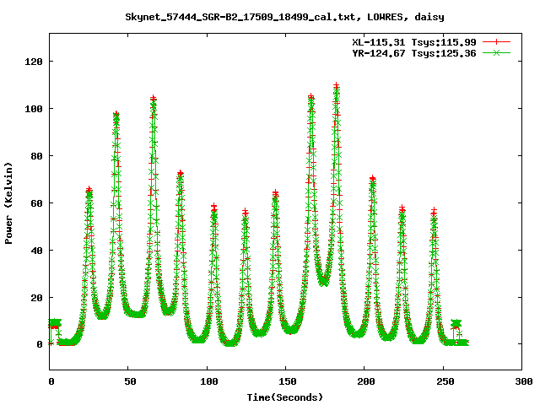Viewport: 540px width, 405px height.
Task: Click the x-axis value 150
Action: pos(288,381)
